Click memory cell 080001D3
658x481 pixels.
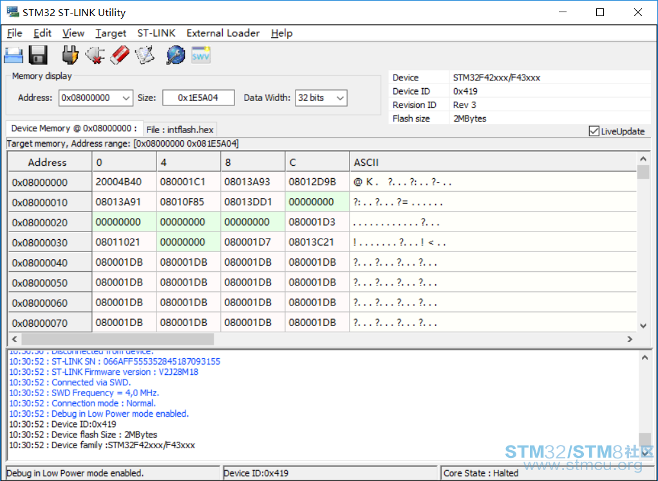317,222
